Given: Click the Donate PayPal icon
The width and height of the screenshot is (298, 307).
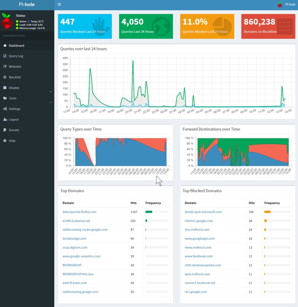Looking at the screenshot, I should click(x=5, y=130).
